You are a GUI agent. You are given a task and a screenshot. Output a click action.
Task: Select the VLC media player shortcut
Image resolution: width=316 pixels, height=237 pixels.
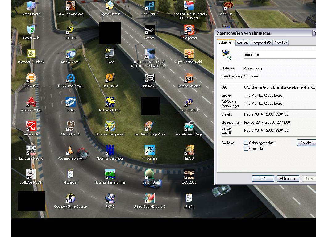click(x=70, y=150)
